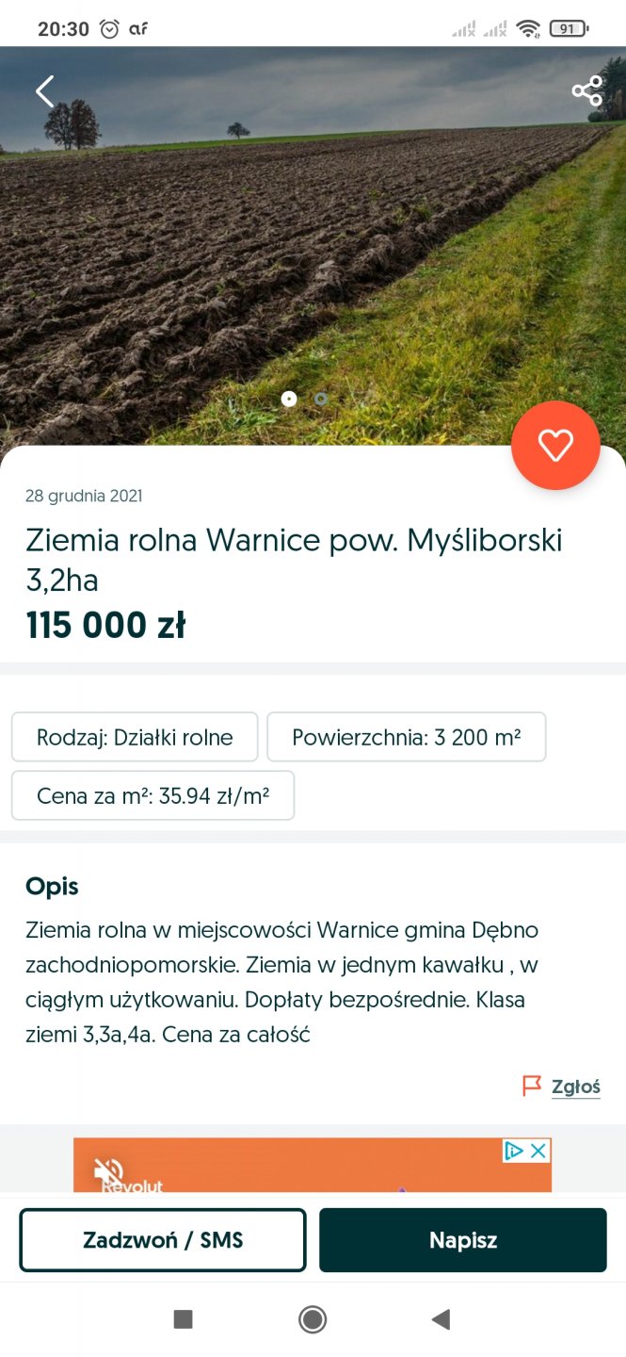Tap the listing title text
Viewport: 626px width, 1357px height.
click(294, 560)
